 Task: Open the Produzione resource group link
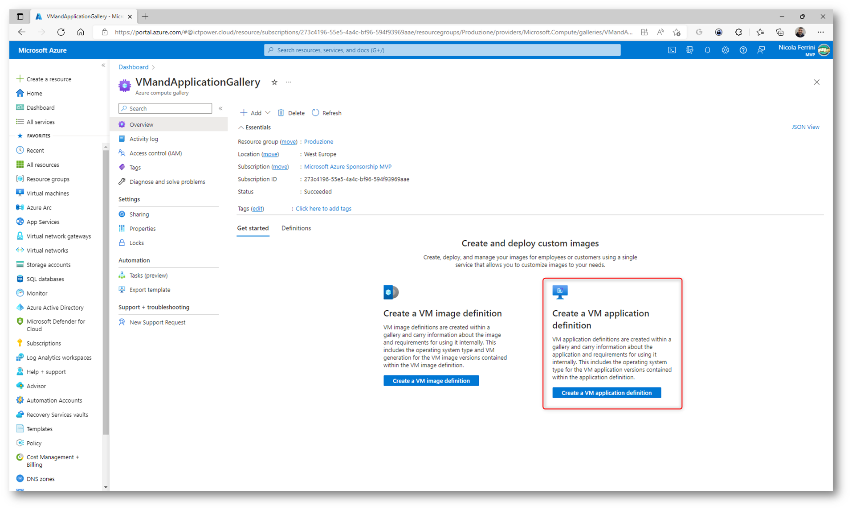click(x=318, y=142)
